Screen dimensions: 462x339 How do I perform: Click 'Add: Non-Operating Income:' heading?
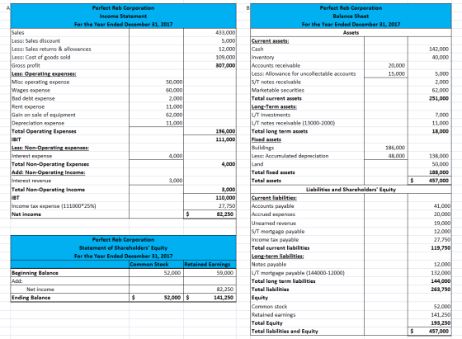(49, 172)
